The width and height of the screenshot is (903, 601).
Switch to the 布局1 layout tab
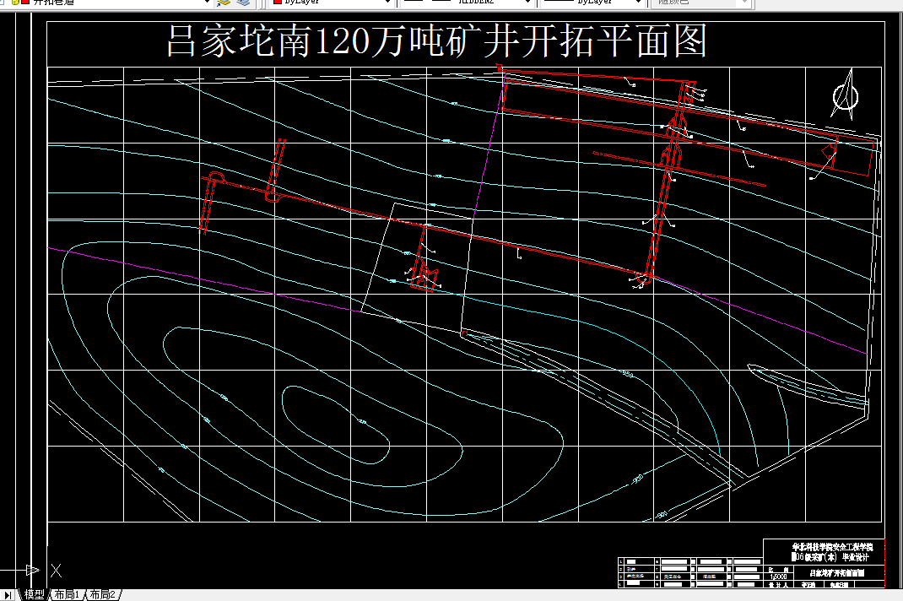coord(66,594)
